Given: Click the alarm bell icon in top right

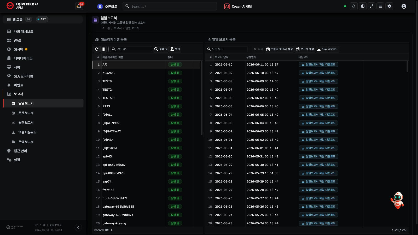Looking at the screenshot, I should click(x=354, y=6).
